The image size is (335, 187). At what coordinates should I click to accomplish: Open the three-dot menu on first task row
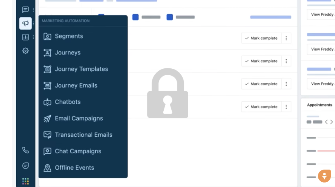pos(286,38)
